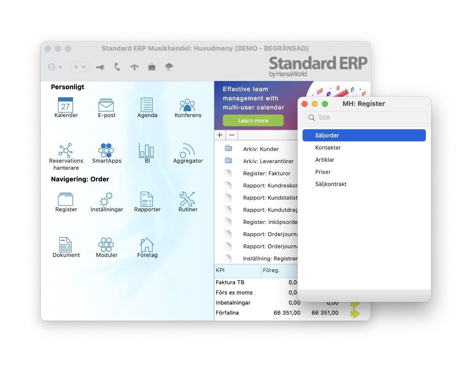Select Priser in the Register list
Screen dimensions: 468x374
pos(364,172)
